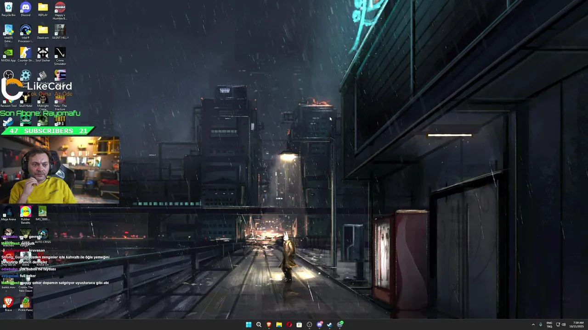Switch the ENG TRQ input language
Screen dimensions: 588x330
click(549, 324)
